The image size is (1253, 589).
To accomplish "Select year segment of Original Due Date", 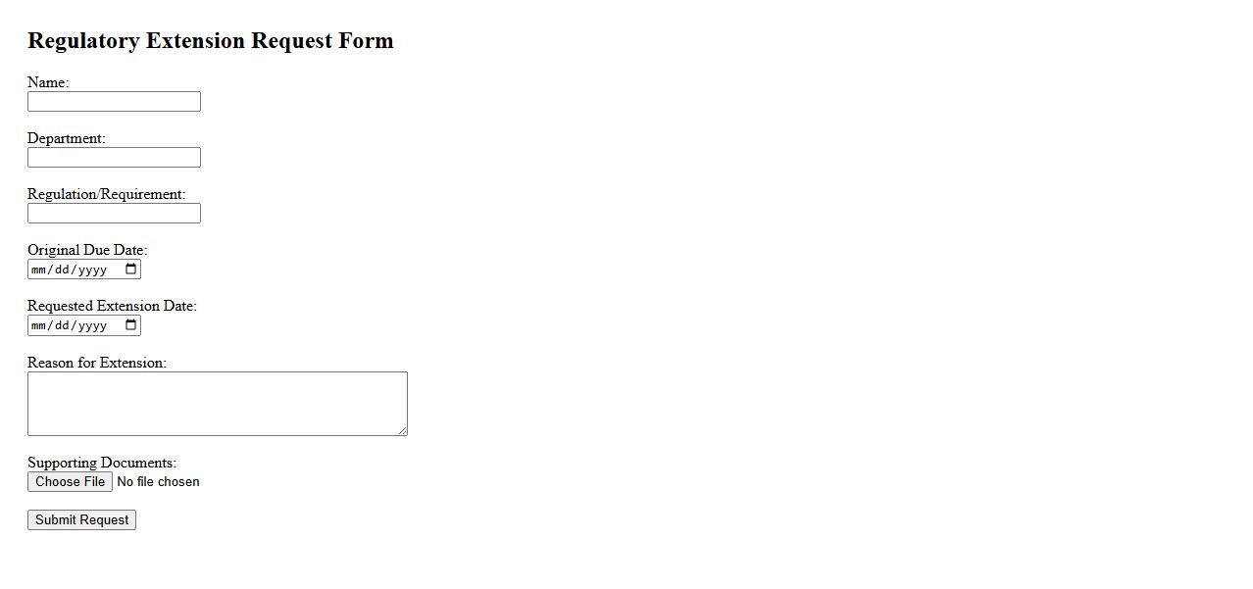I will (92, 270).
